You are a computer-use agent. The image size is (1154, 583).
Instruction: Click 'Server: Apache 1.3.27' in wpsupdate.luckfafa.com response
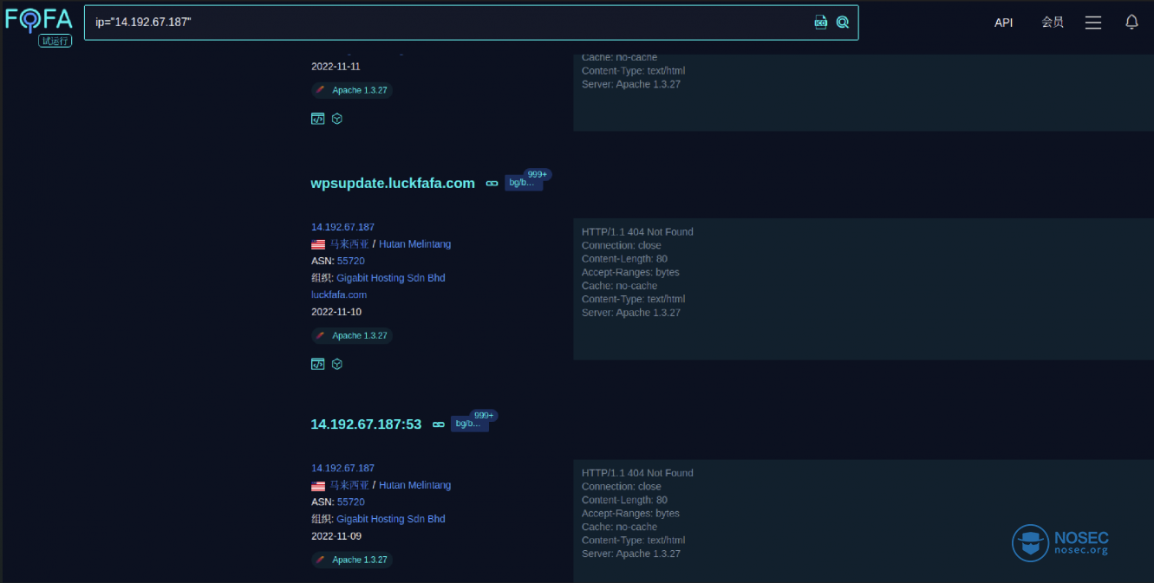click(631, 313)
